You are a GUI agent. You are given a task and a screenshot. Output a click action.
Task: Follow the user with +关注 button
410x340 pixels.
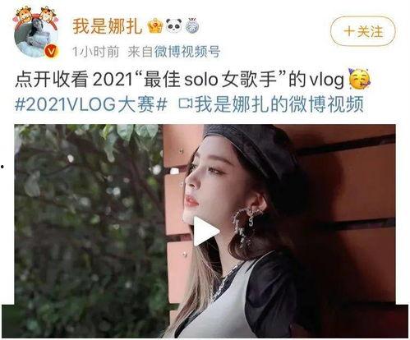click(x=363, y=31)
